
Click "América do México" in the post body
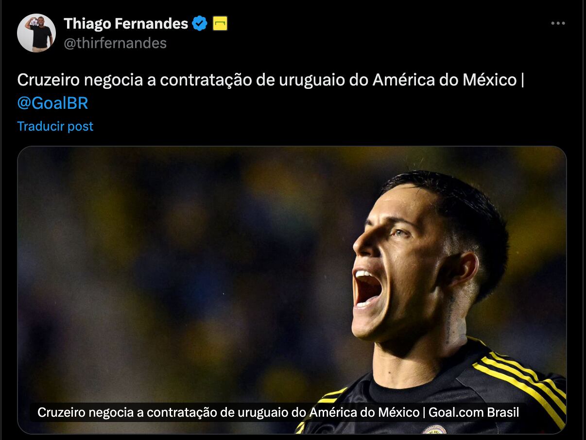tap(444, 80)
